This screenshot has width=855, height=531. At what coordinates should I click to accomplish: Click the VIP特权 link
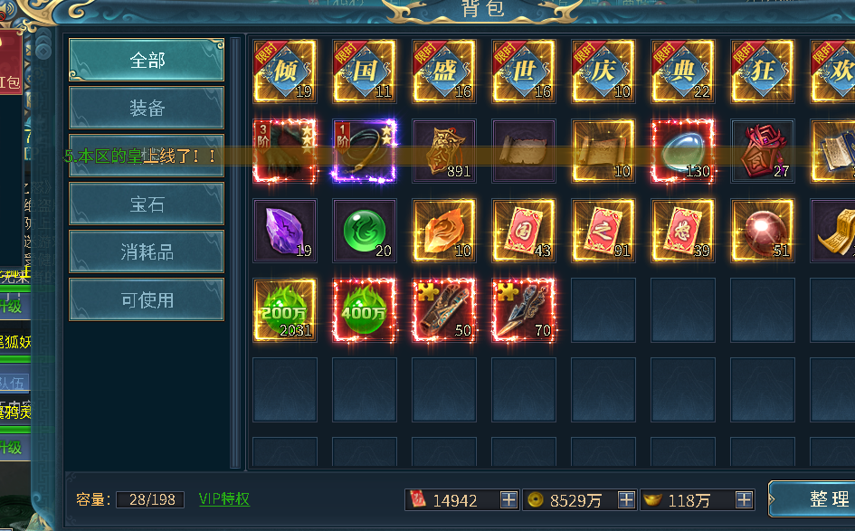224,498
